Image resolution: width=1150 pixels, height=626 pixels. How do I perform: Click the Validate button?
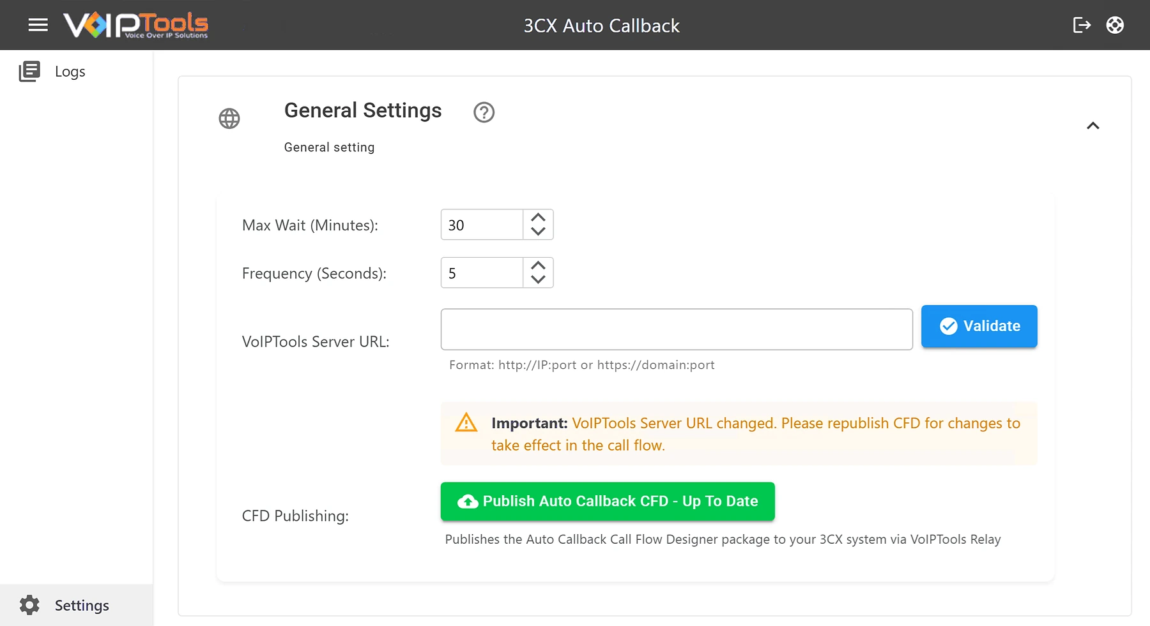(979, 326)
